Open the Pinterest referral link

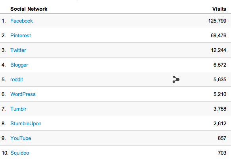(x=21, y=35)
